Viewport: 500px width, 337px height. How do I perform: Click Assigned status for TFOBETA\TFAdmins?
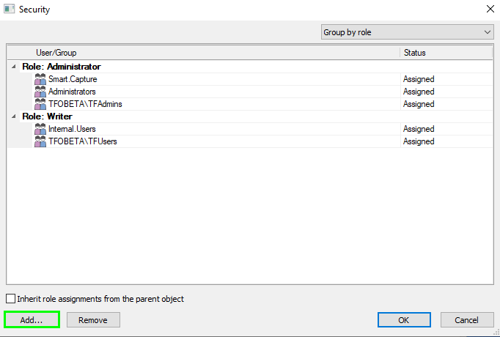click(x=419, y=104)
